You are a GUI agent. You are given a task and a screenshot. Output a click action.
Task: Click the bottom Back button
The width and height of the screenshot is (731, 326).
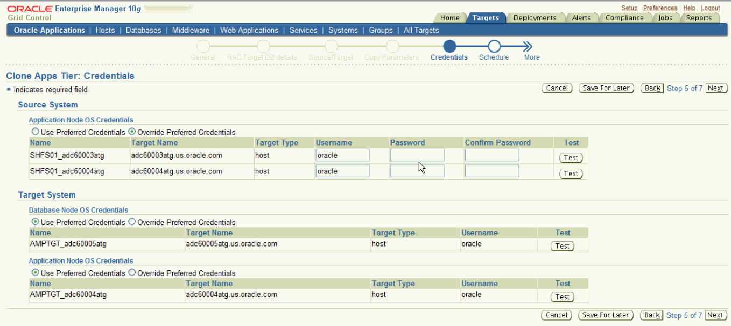[652, 315]
